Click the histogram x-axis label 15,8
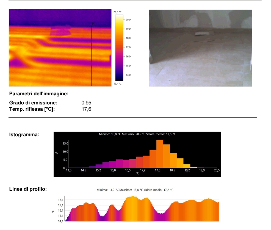 (113, 170)
